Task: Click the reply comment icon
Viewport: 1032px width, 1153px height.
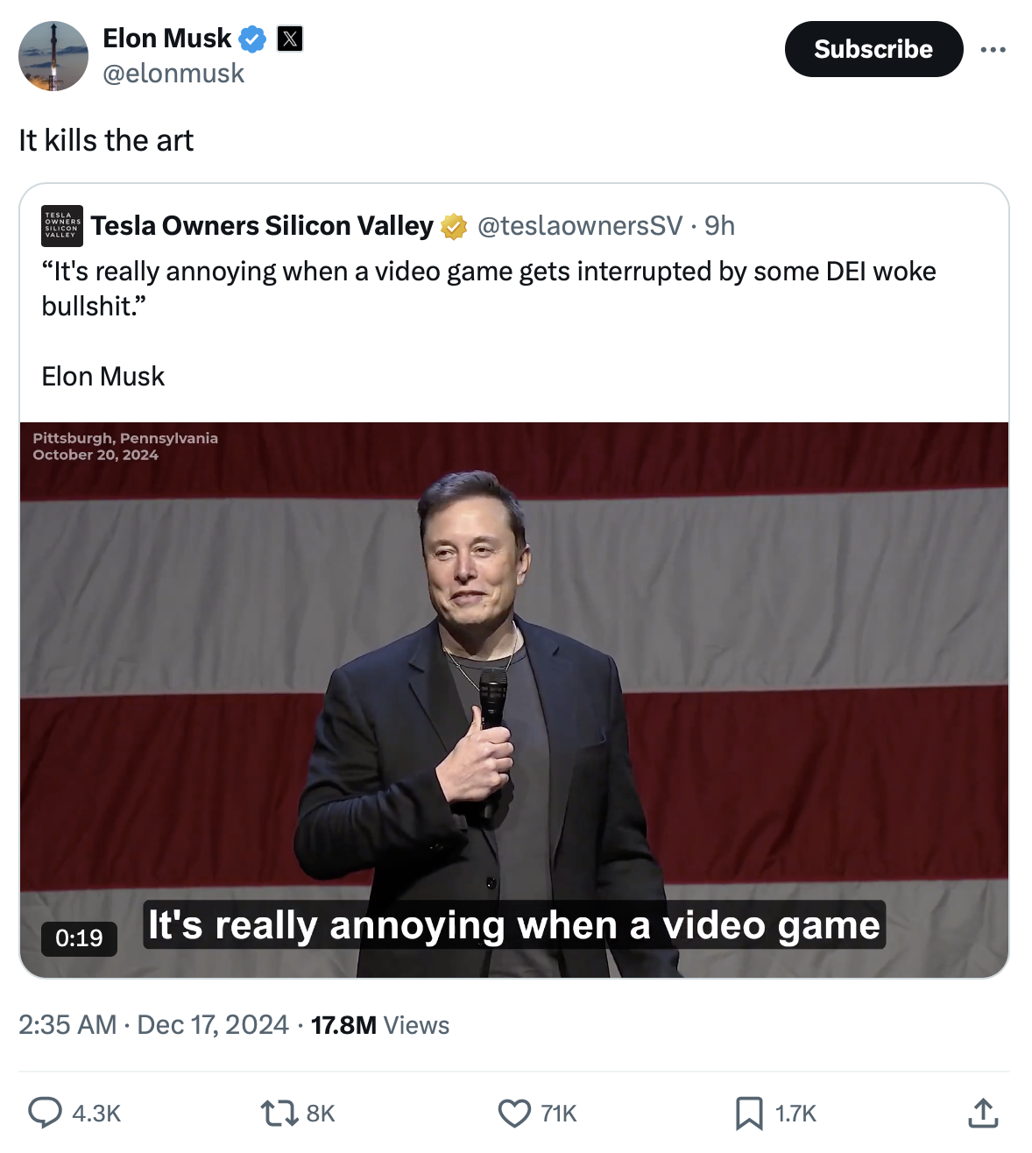Action: pos(46,1112)
